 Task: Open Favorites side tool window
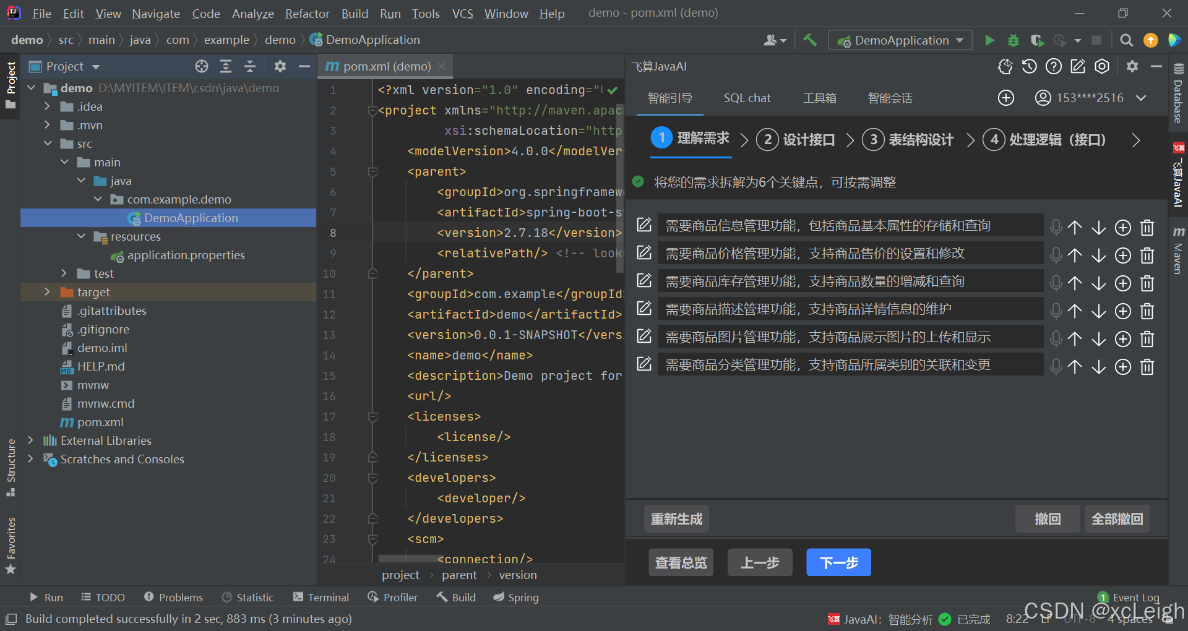click(11, 545)
